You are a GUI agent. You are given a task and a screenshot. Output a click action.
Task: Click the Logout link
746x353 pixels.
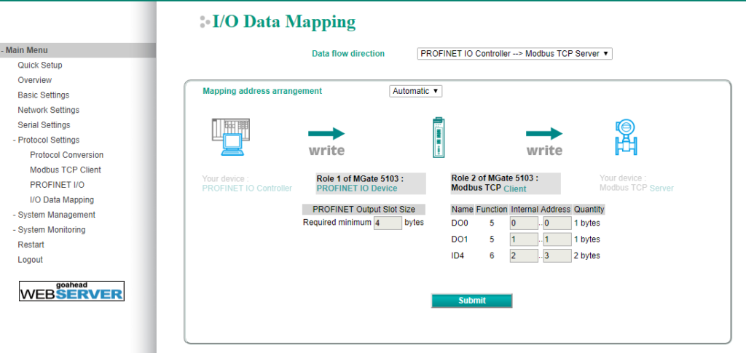30,260
